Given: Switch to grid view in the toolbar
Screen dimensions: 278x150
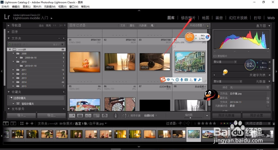Looking at the screenshot, I should (72, 116).
